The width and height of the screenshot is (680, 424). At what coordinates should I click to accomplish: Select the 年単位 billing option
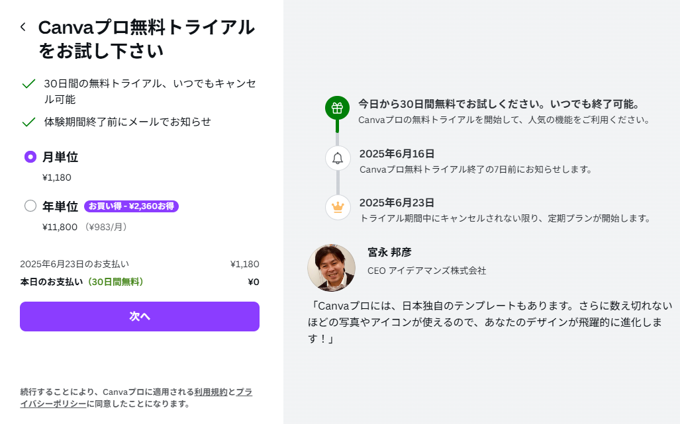pos(30,206)
